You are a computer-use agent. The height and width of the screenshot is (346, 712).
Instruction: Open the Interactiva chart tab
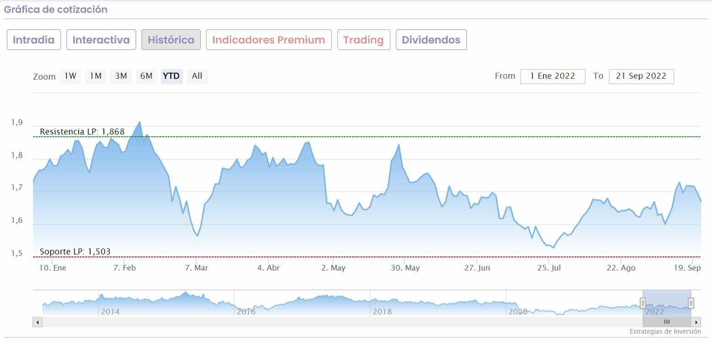point(101,40)
